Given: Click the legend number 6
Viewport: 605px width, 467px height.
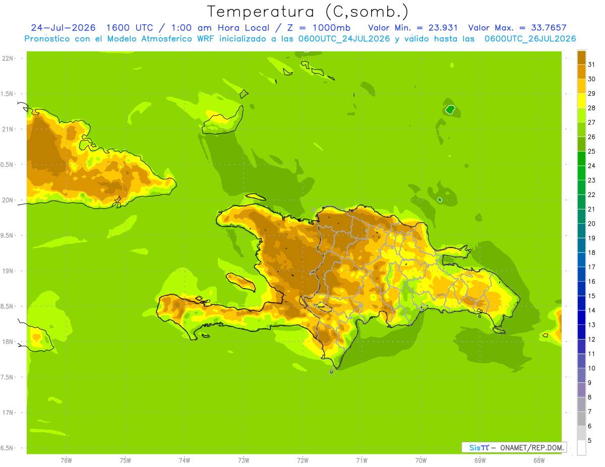Looking at the screenshot, I should [x=590, y=426].
